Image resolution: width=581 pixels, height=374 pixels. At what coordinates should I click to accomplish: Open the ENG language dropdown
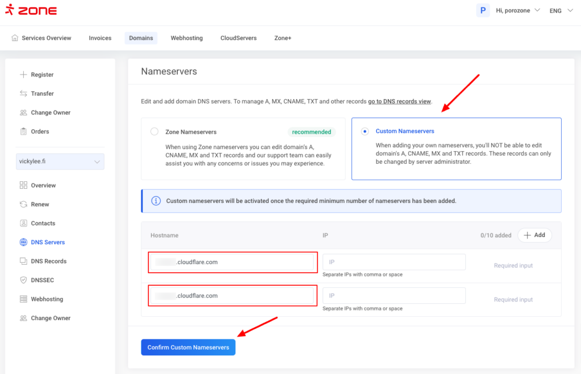(561, 10)
